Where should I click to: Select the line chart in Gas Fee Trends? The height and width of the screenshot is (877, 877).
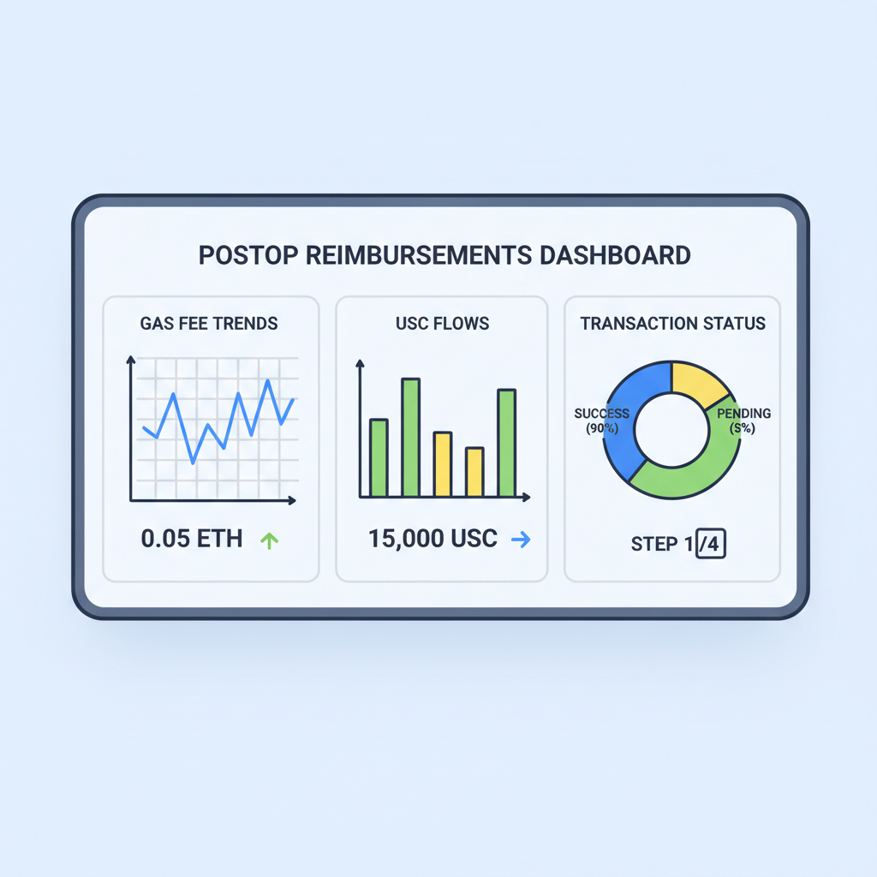pyautogui.click(x=214, y=420)
